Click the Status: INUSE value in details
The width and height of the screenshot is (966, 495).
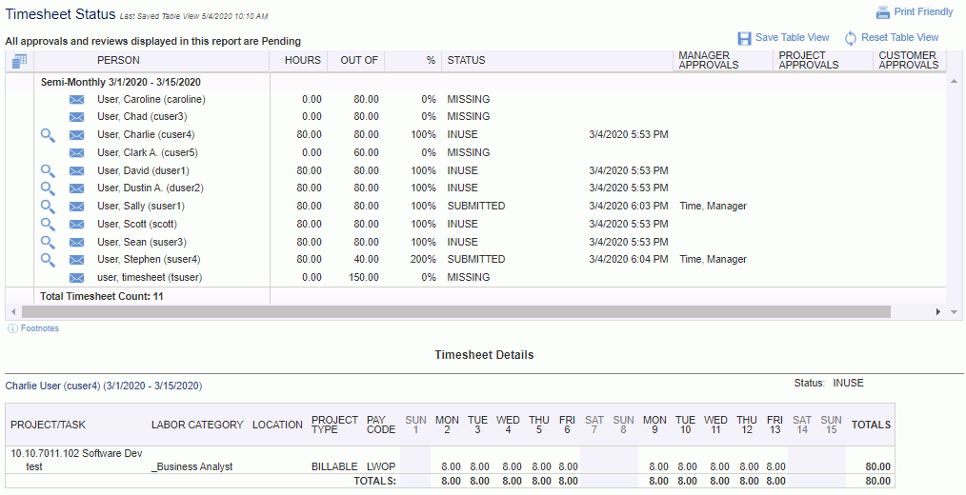click(x=848, y=383)
